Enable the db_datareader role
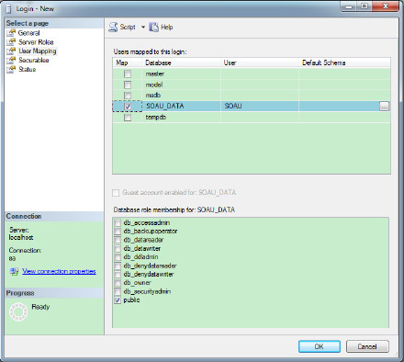 (x=118, y=240)
